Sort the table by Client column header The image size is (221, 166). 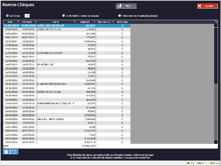(56, 22)
